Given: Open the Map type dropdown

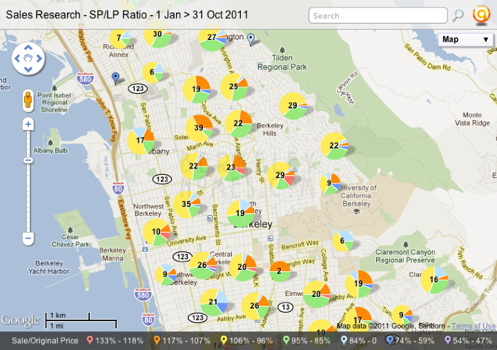Looking at the screenshot, I should 465,39.
